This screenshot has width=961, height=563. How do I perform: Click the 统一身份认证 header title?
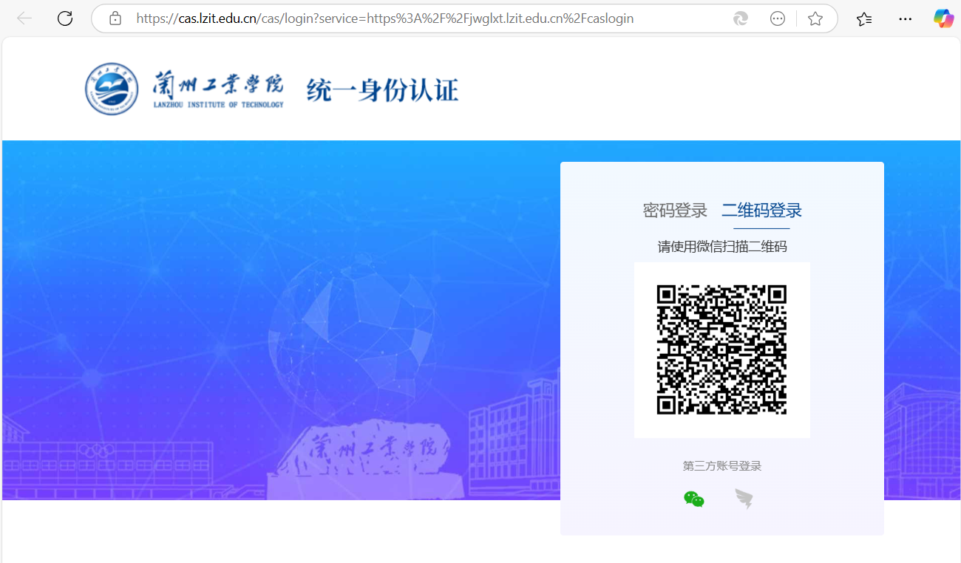(x=382, y=90)
